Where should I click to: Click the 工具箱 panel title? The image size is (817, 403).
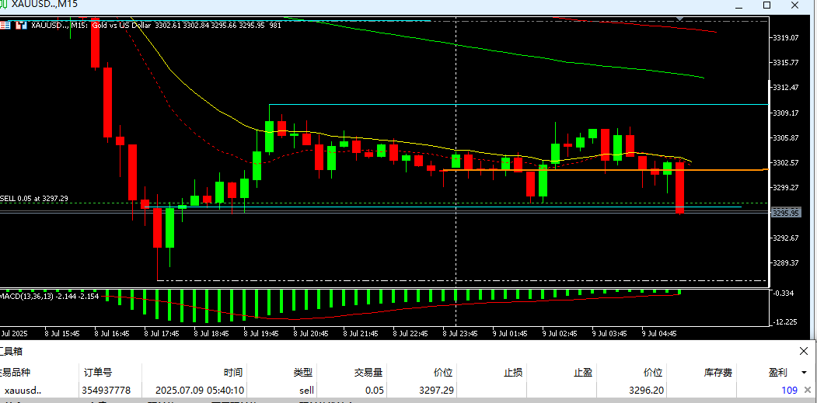[11, 352]
